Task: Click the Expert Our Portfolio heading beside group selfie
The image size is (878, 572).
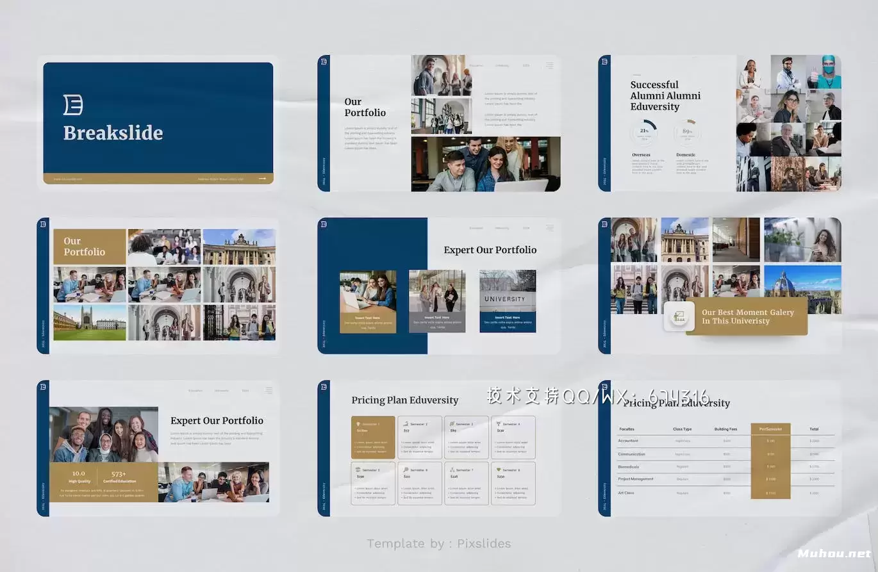Action: [x=217, y=421]
